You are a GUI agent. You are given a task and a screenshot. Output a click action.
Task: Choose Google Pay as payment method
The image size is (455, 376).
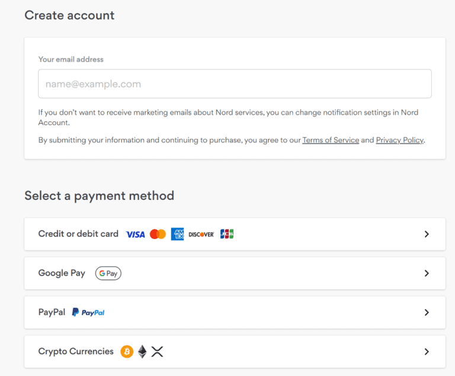coord(62,273)
